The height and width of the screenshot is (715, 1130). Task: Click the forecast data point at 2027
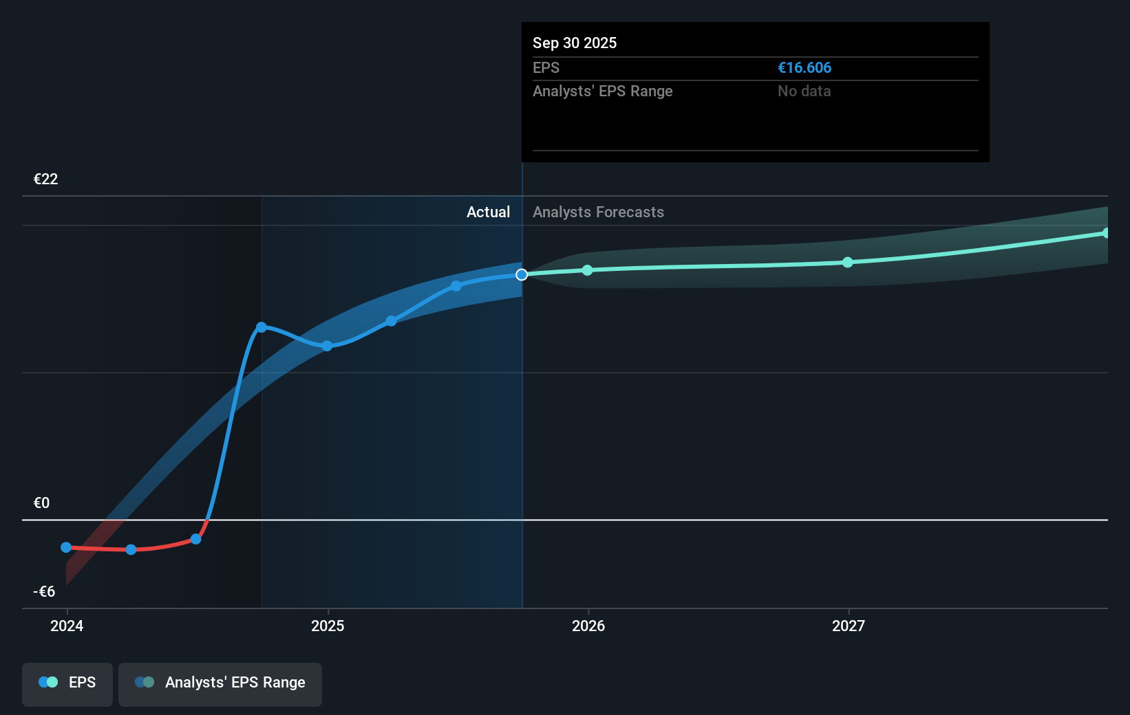point(848,262)
